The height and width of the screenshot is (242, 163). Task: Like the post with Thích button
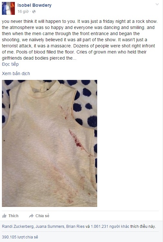tap(10, 216)
